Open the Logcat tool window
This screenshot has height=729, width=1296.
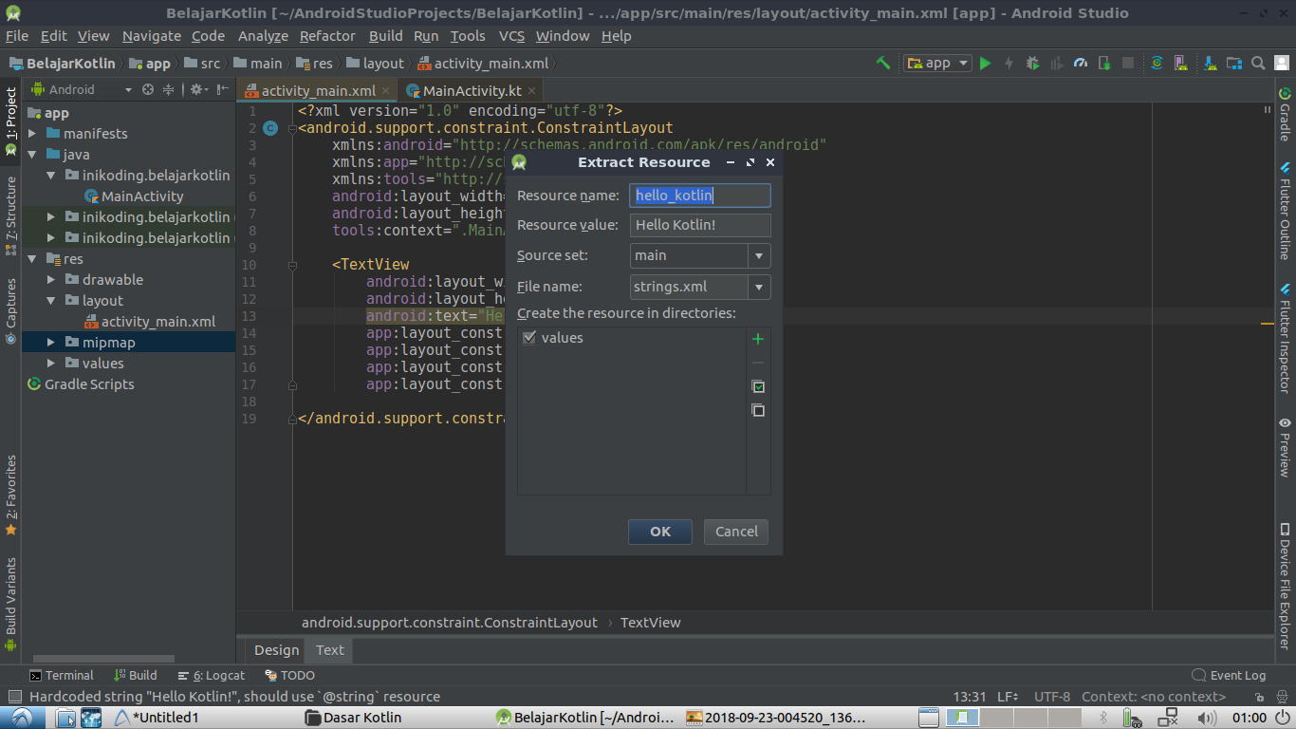click(211, 675)
